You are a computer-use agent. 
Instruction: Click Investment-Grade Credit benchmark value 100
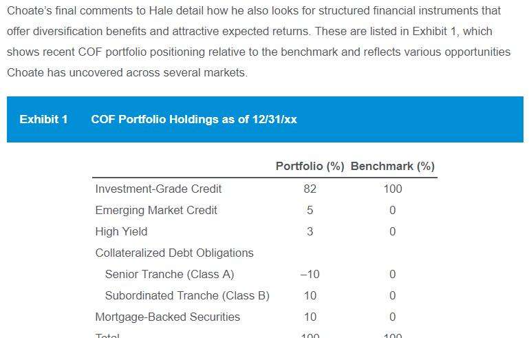392,189
